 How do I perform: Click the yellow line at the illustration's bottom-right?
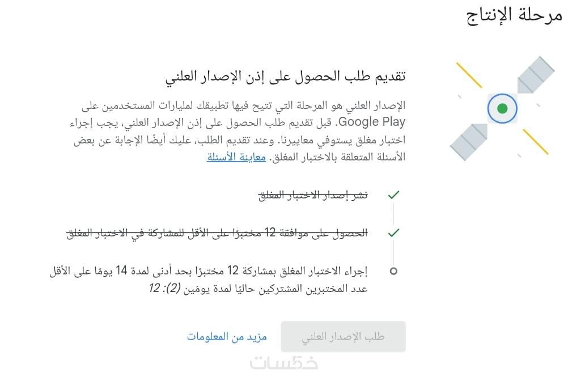(535, 141)
